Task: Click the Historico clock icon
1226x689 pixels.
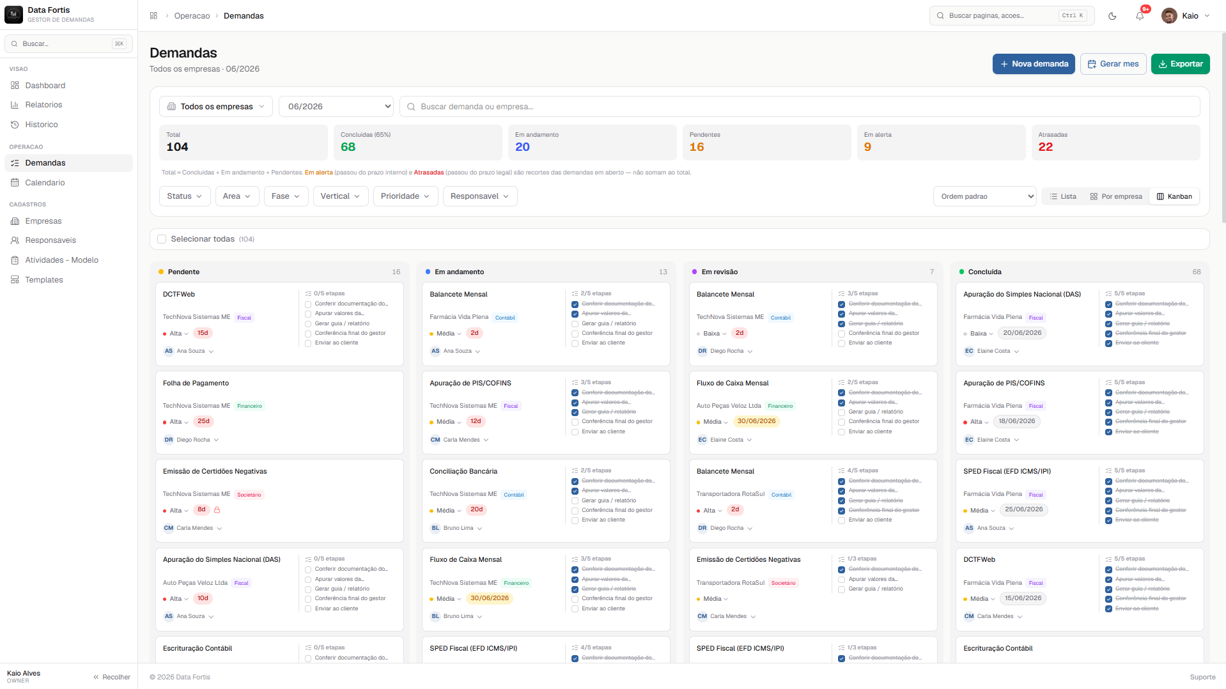Action: (x=15, y=125)
